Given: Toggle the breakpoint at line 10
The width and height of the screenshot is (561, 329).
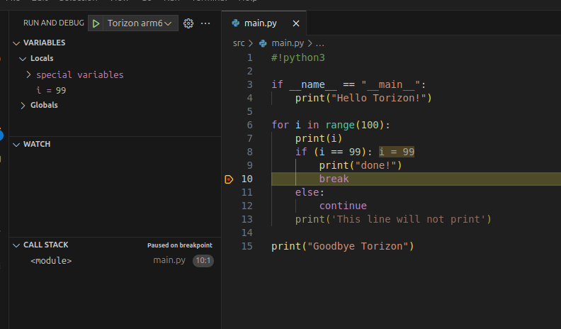Looking at the screenshot, I should click(x=229, y=179).
